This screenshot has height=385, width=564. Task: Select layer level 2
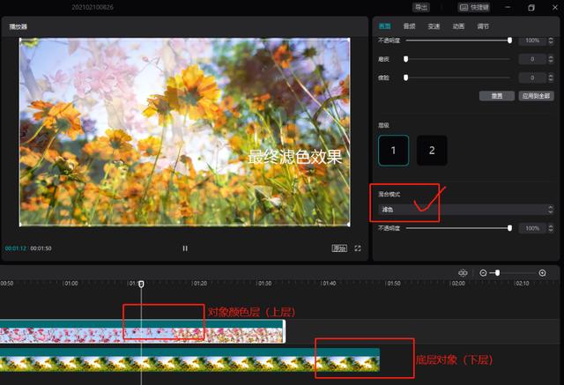432,151
